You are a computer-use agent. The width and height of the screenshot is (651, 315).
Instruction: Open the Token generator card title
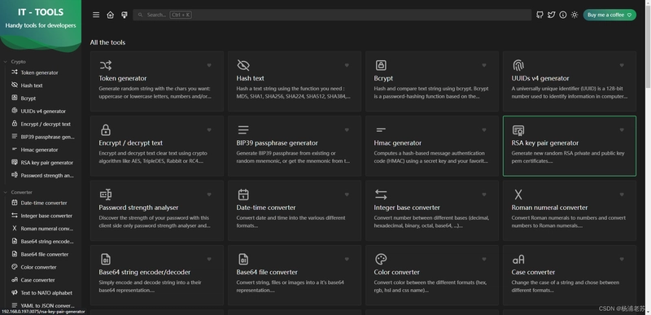coord(123,78)
